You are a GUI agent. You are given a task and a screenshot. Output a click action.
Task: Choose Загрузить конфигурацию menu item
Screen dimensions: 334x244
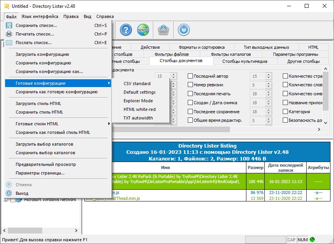[58, 54]
